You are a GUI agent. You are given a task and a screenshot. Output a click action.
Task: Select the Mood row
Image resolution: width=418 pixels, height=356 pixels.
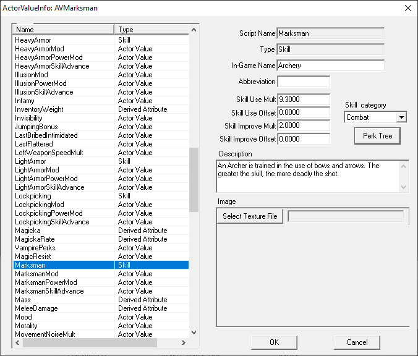[x=101, y=317]
